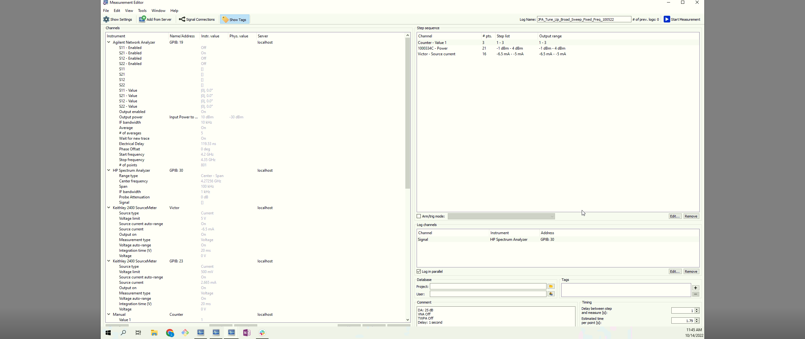
Task: Add a tag with plus button
Action: (x=696, y=288)
